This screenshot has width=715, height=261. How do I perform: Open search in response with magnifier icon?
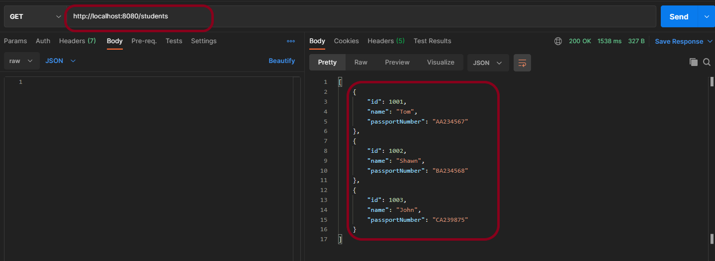pyautogui.click(x=707, y=62)
